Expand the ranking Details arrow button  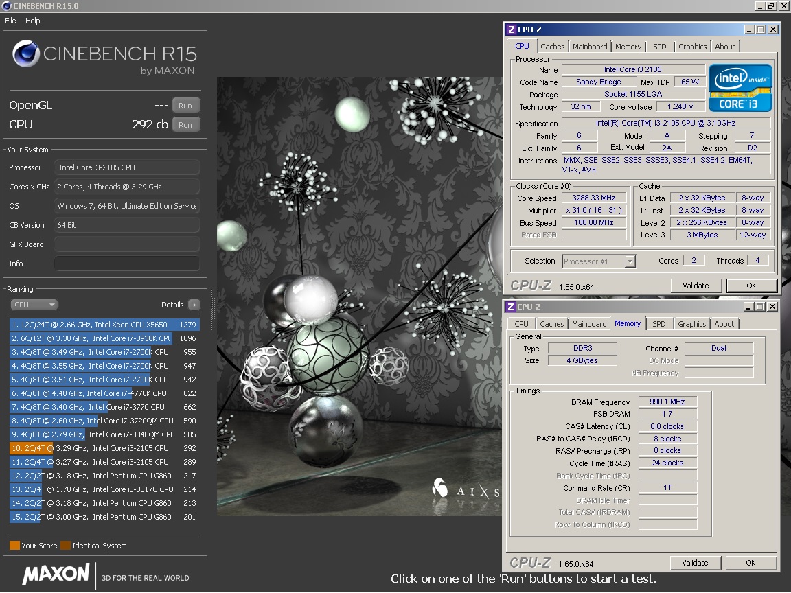194,305
